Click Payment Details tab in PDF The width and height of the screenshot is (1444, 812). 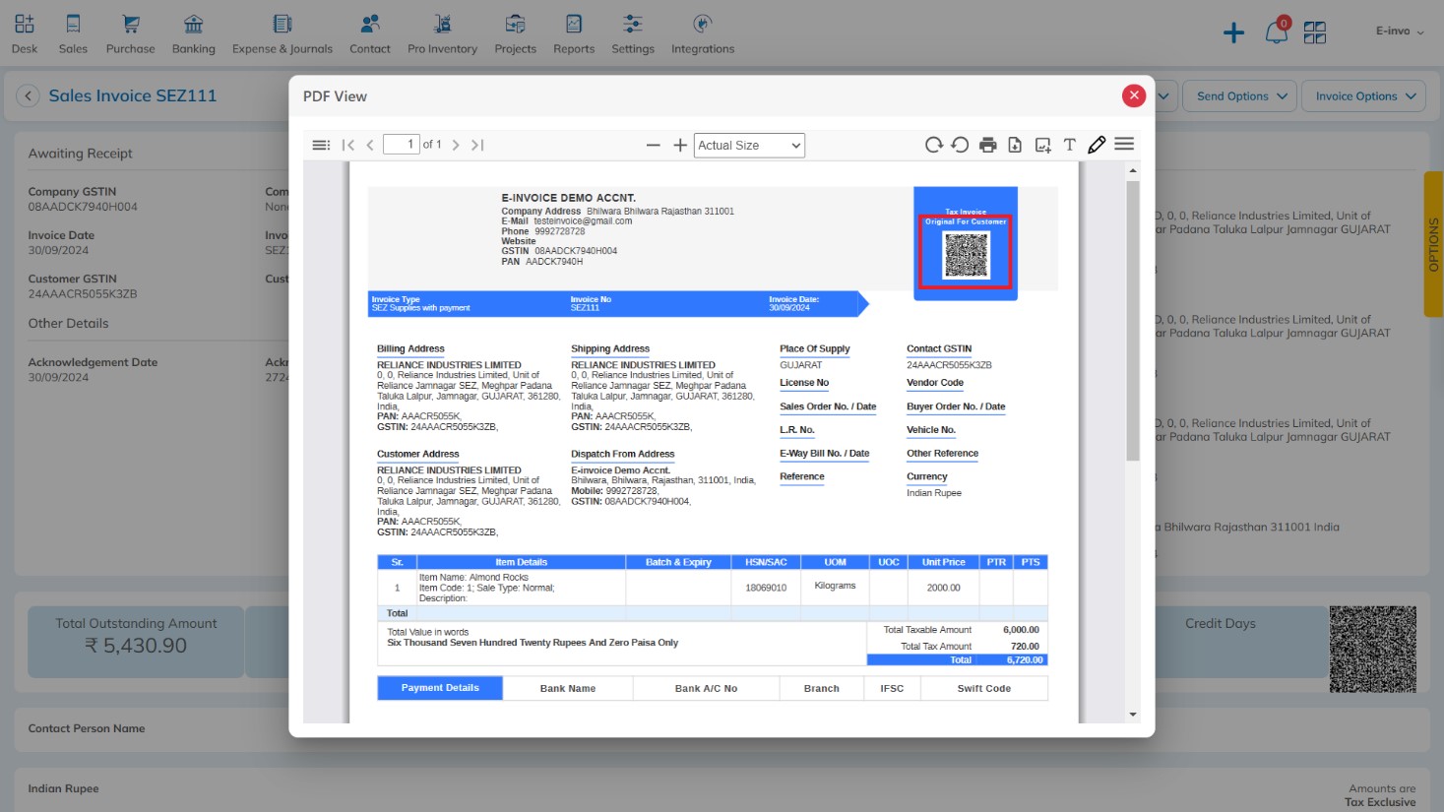coord(440,688)
